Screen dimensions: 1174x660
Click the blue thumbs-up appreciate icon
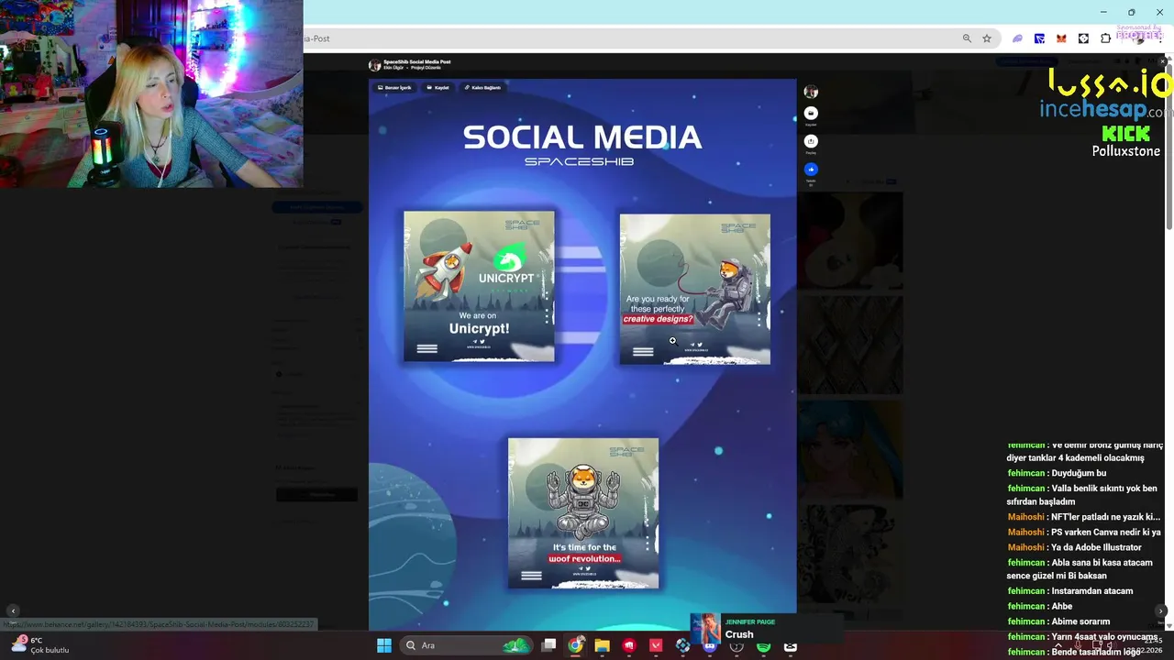coord(811,169)
